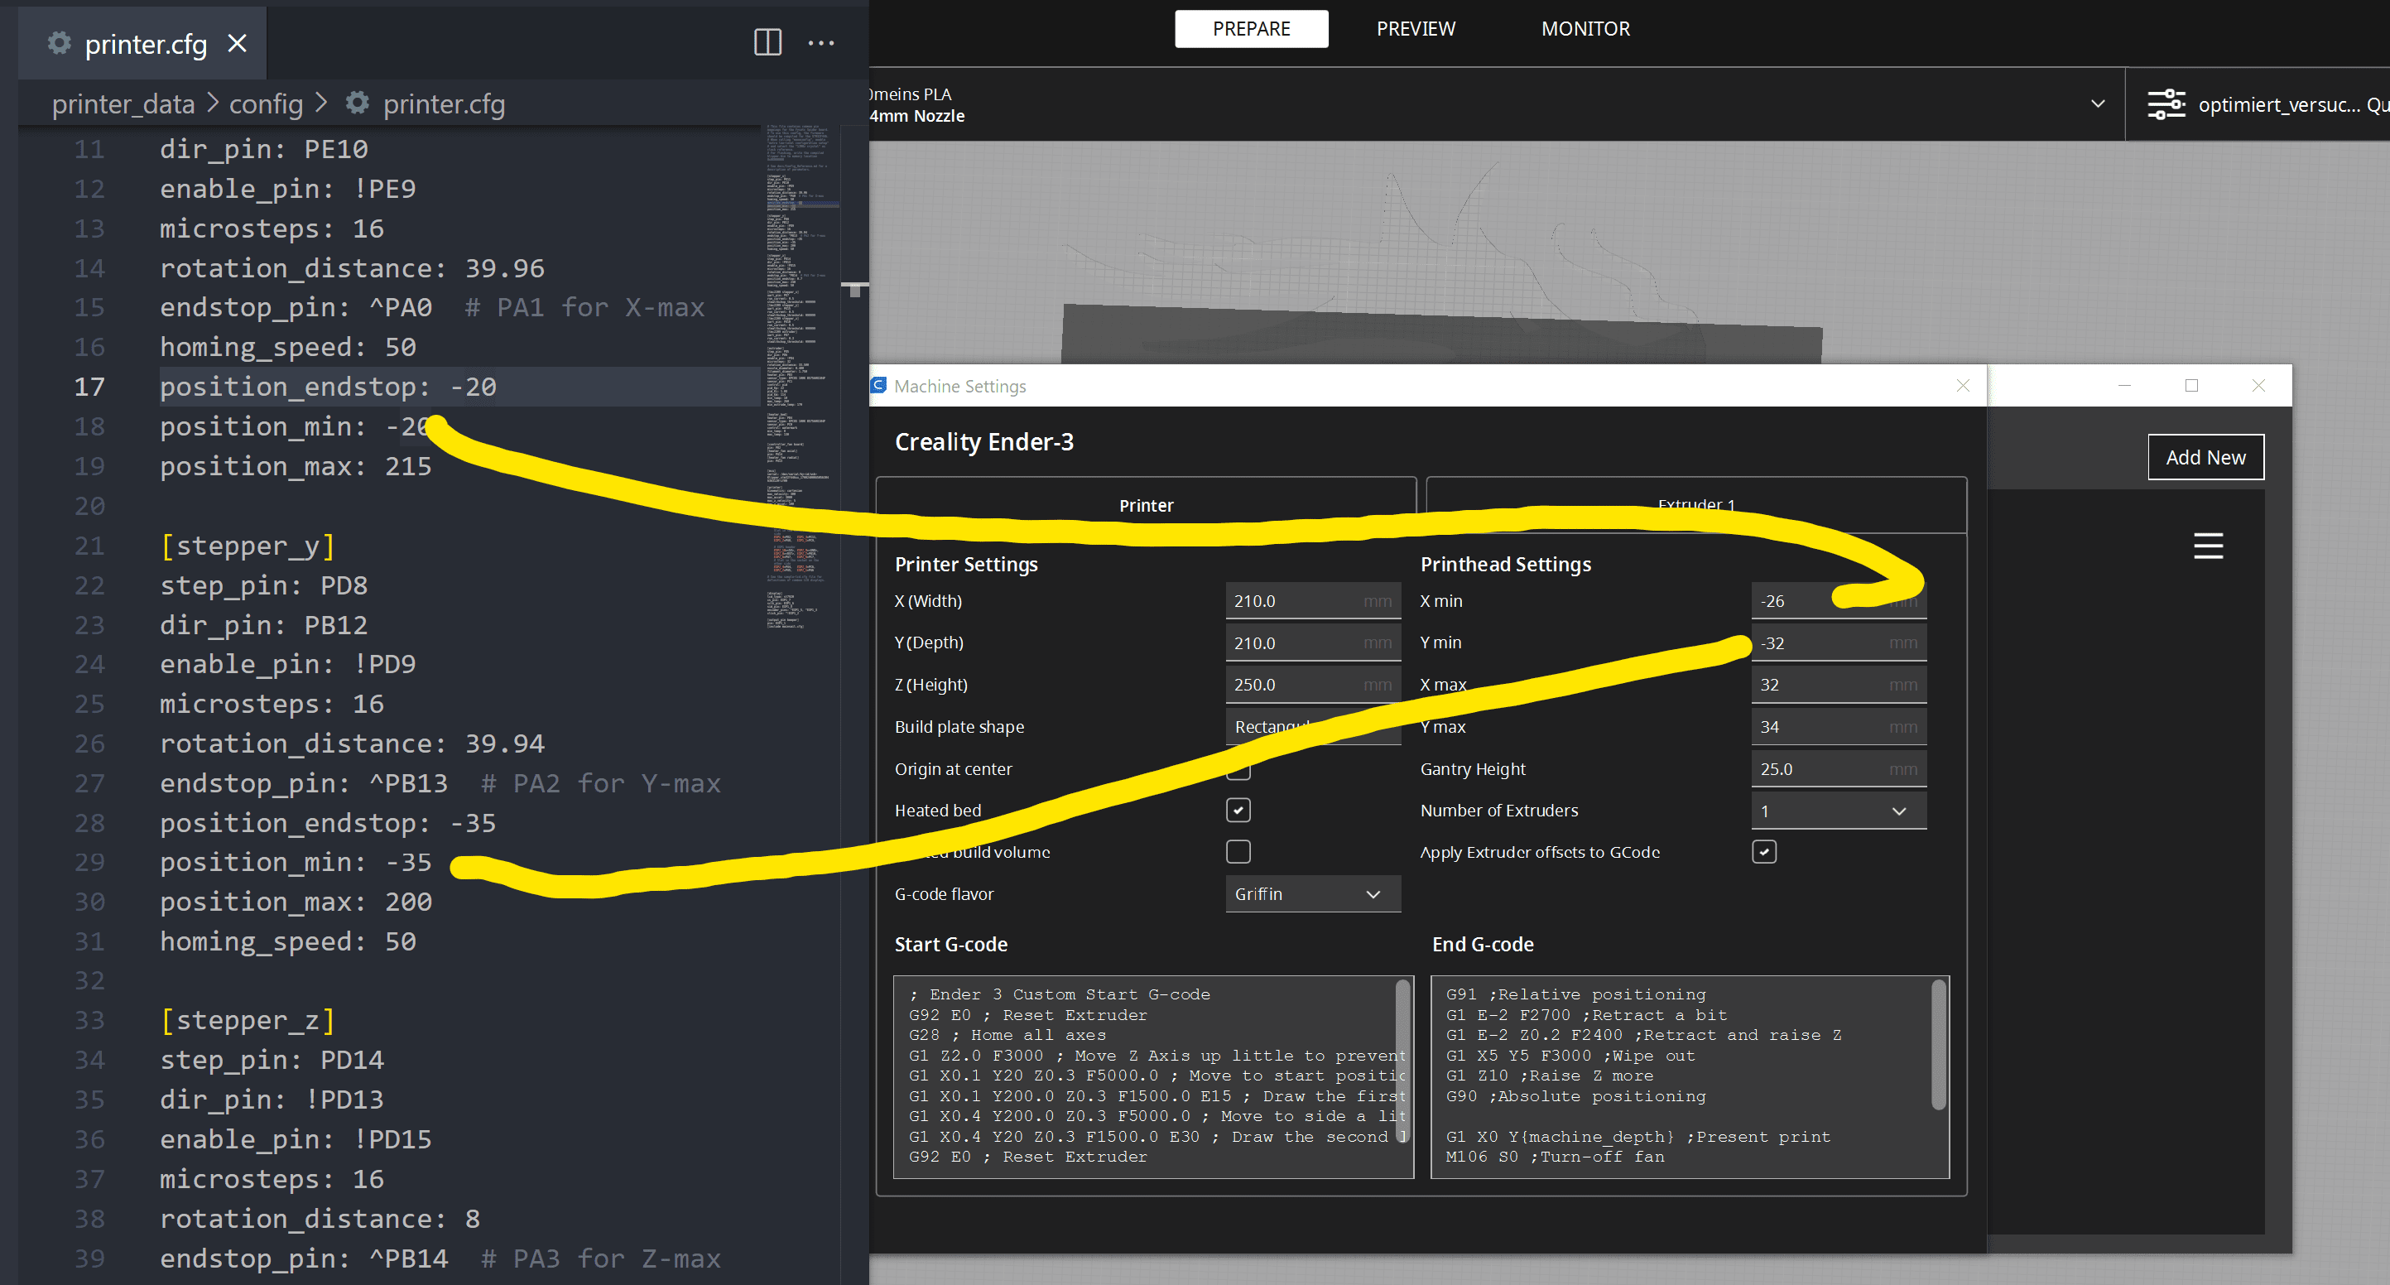Open the editor more actions ellipsis
The height and width of the screenshot is (1285, 2390).
pos(821,43)
